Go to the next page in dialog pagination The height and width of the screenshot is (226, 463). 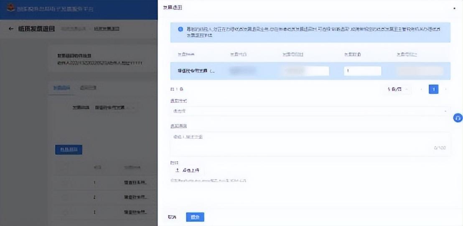click(445, 89)
